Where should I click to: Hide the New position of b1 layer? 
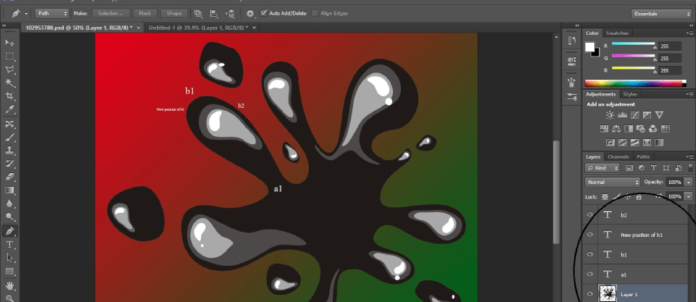click(x=590, y=235)
